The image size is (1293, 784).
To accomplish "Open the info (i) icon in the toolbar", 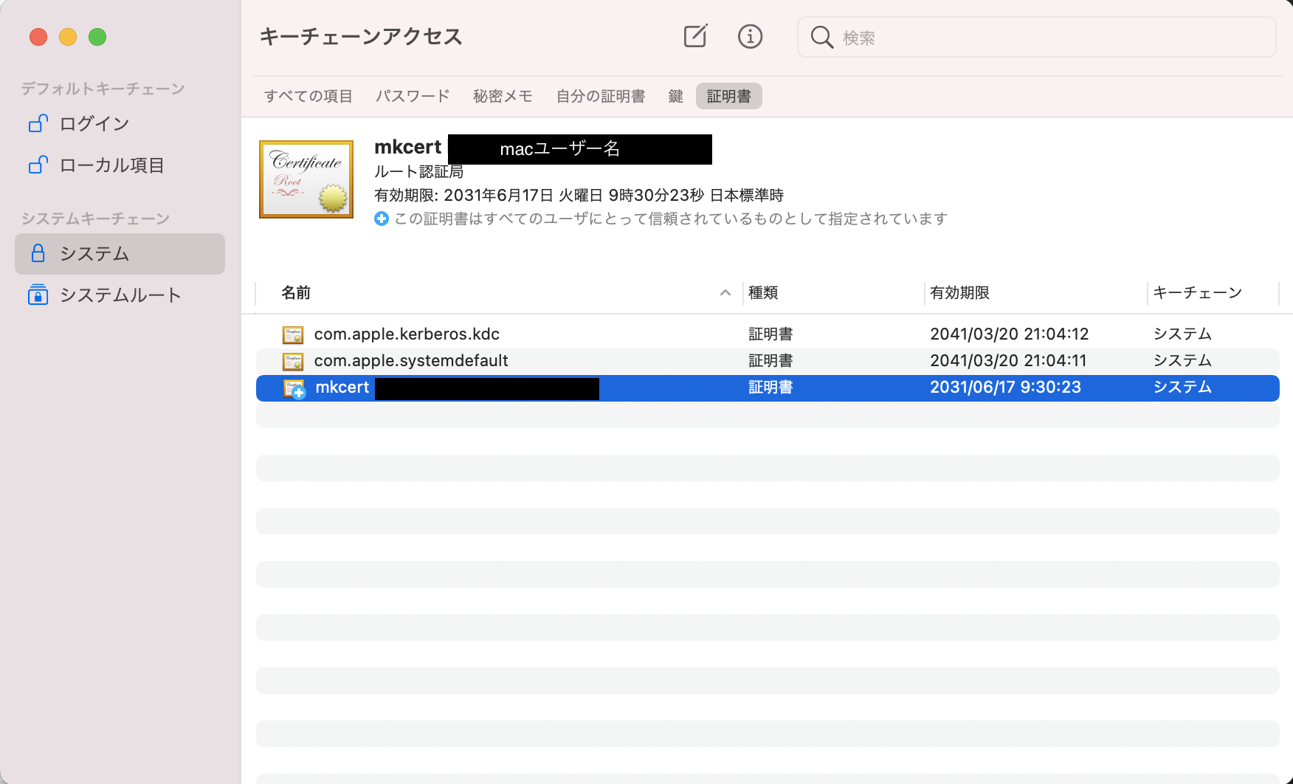I will coord(750,36).
